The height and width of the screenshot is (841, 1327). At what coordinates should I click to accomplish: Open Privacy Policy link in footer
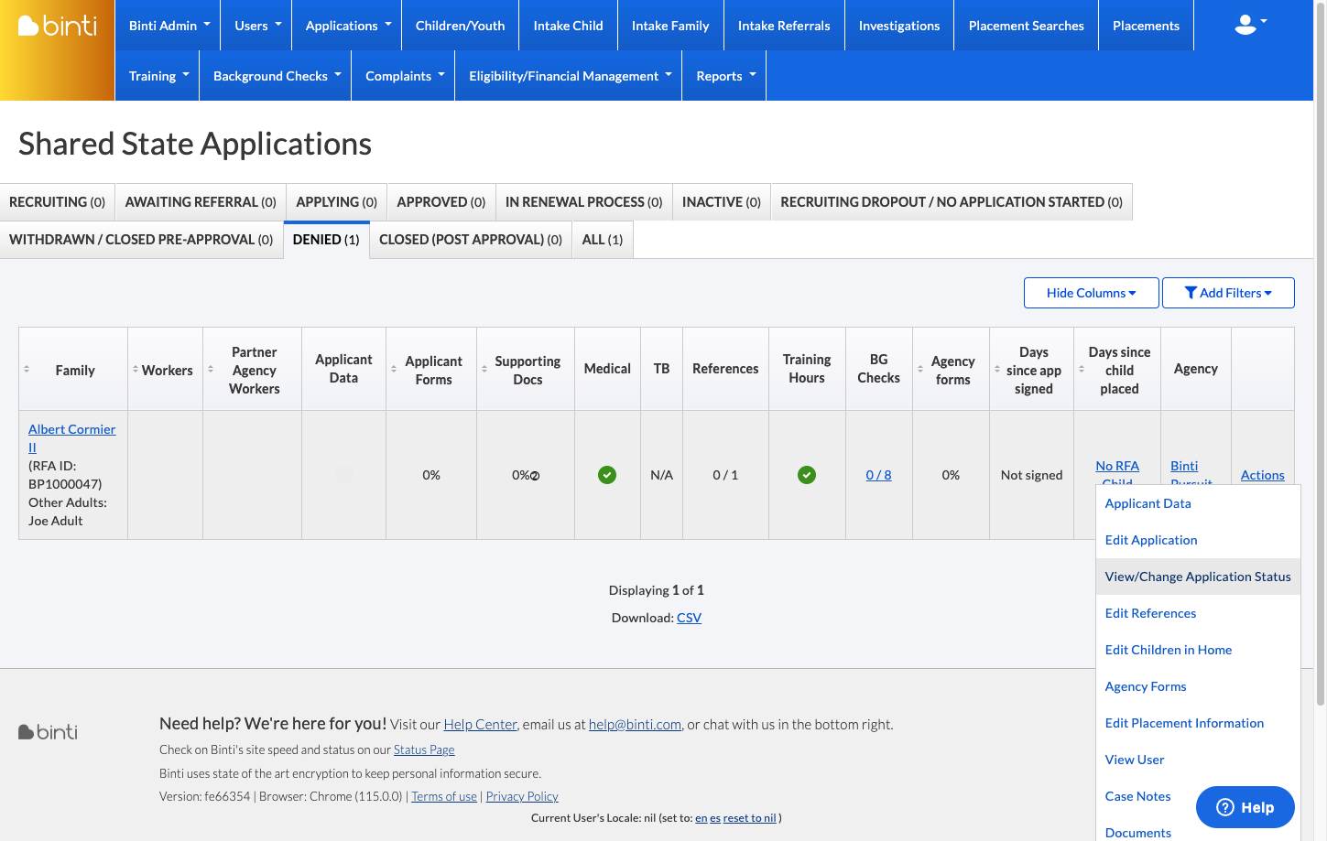pos(522,796)
